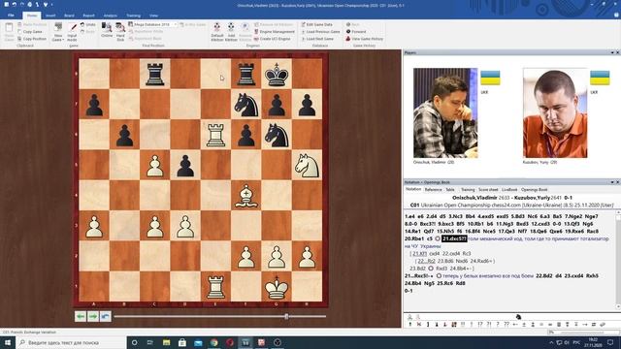Viewport: 621px width, 349px height.
Task: Switch to the Insert ribbon tab
Action: click(x=50, y=16)
